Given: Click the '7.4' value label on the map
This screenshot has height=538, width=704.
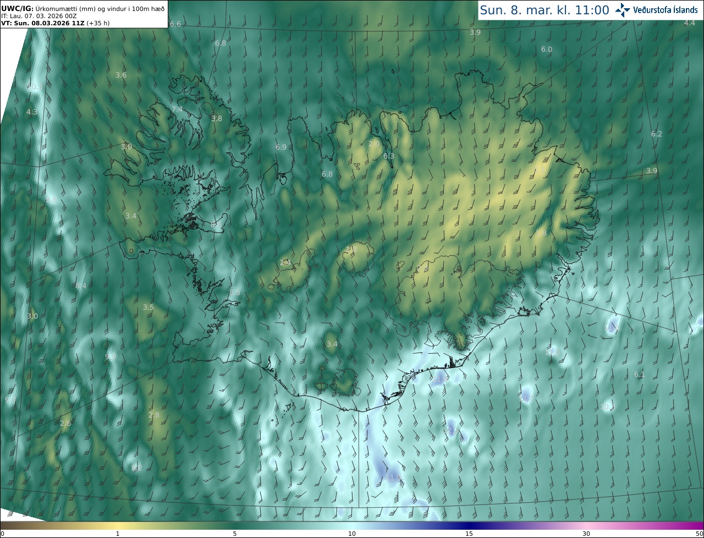Looking at the screenshot, I should [x=177, y=109].
